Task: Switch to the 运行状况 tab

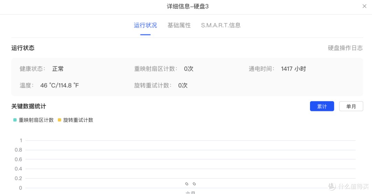Action: [x=145, y=25]
